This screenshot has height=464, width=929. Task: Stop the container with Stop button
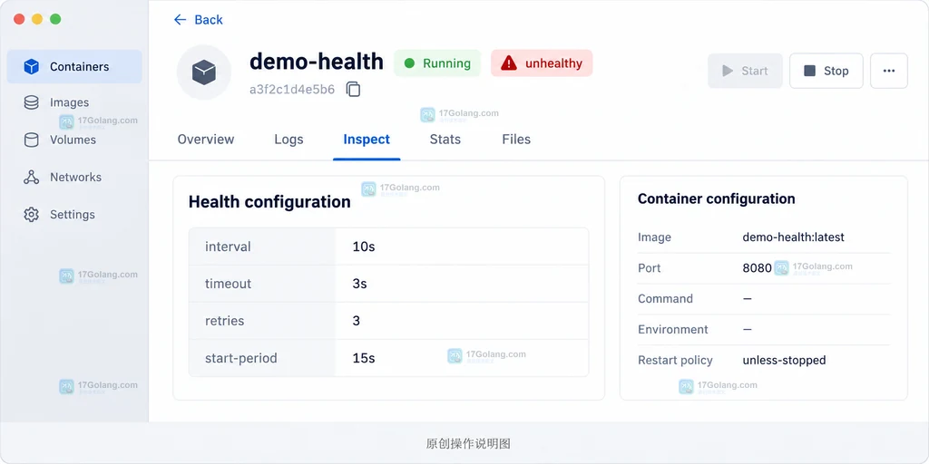pos(826,71)
